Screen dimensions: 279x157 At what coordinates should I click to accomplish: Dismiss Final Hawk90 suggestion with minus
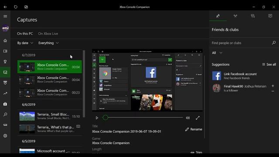(273, 91)
